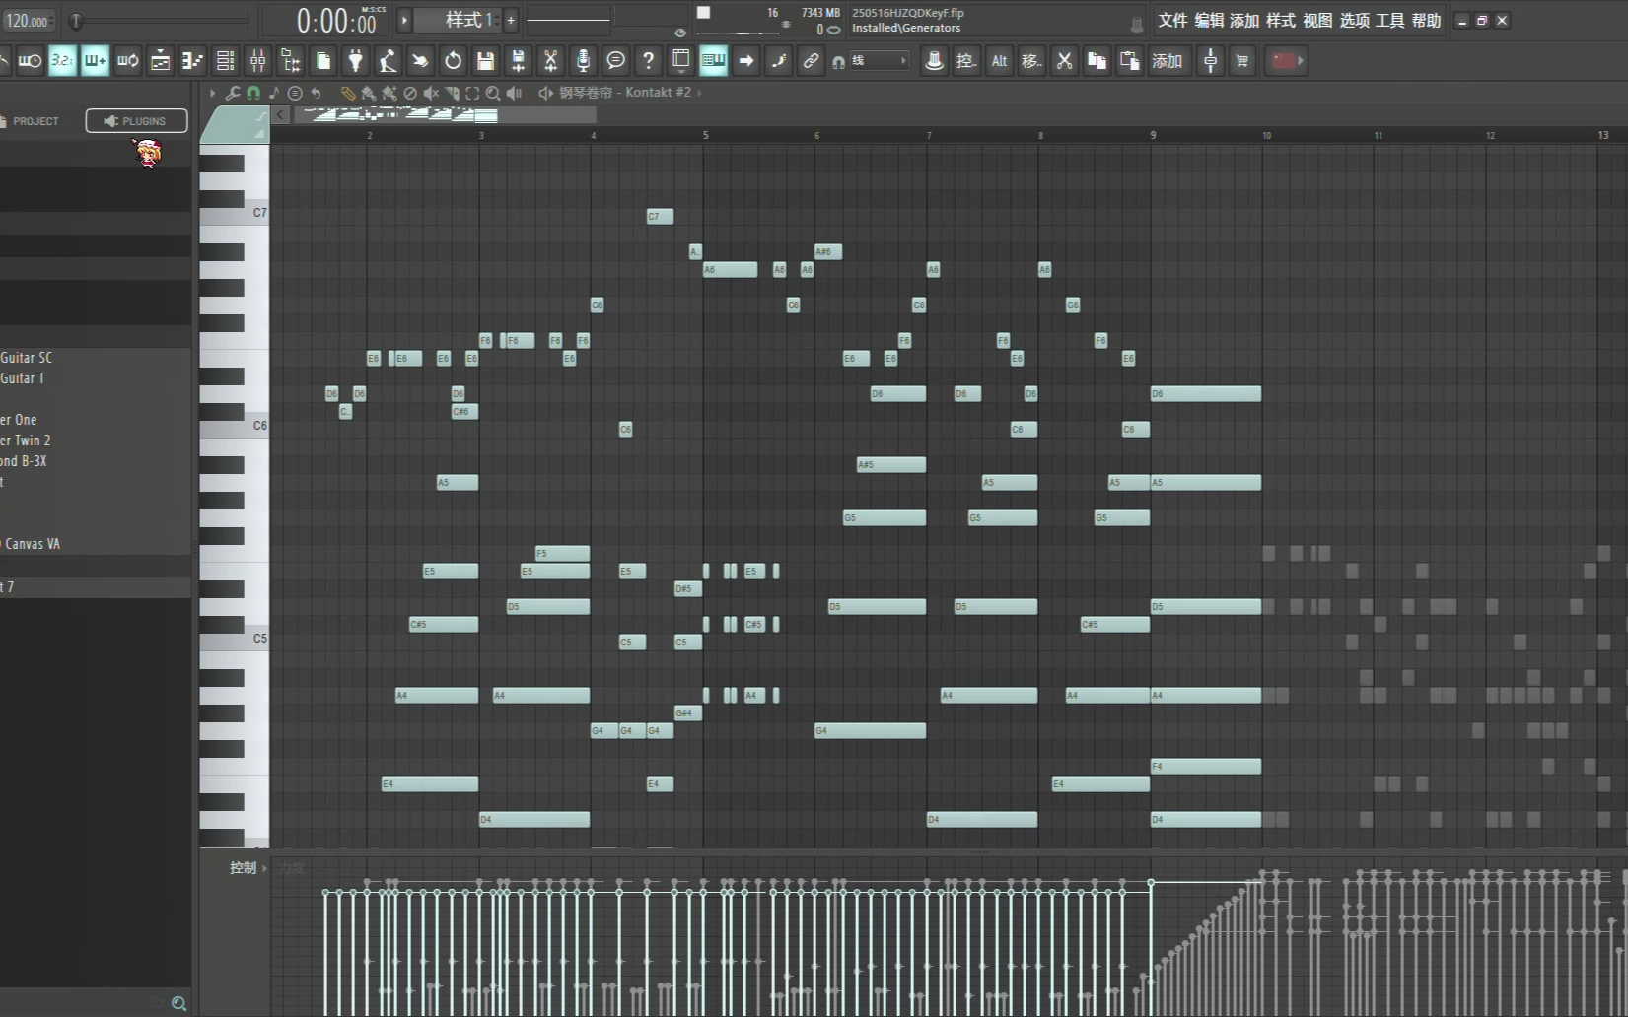Save project with the floppy disk icon
The height and width of the screenshot is (1017, 1628).
click(x=485, y=61)
